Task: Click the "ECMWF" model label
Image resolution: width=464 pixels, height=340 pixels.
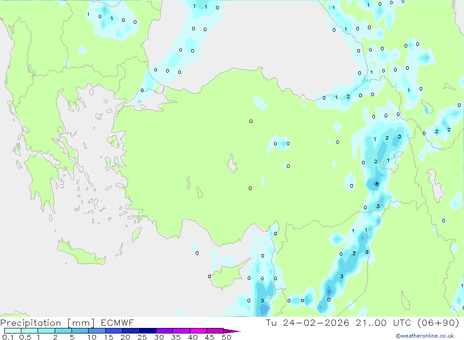Action: [117, 322]
